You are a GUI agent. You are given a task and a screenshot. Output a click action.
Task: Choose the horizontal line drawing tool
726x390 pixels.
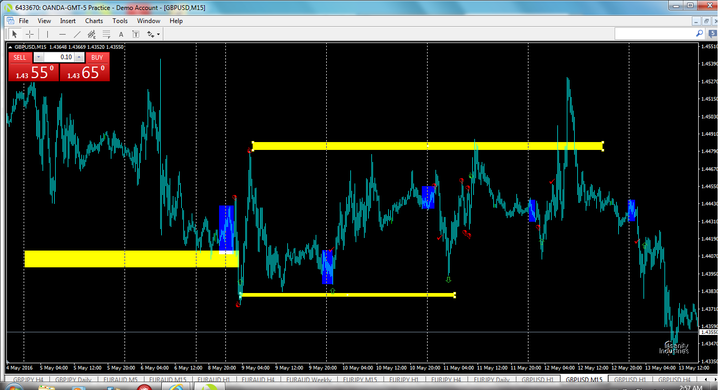pyautogui.click(x=63, y=34)
